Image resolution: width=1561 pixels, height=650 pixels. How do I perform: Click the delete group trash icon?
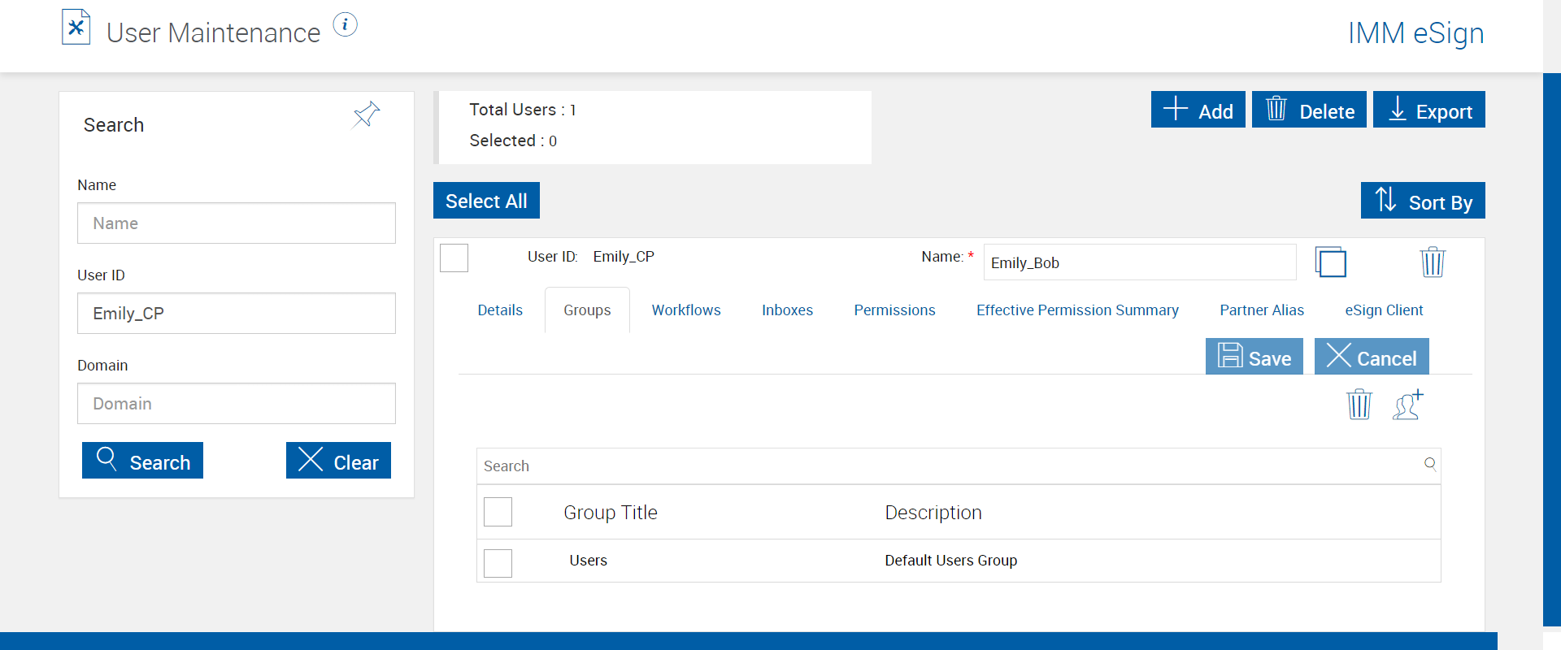[x=1359, y=404]
